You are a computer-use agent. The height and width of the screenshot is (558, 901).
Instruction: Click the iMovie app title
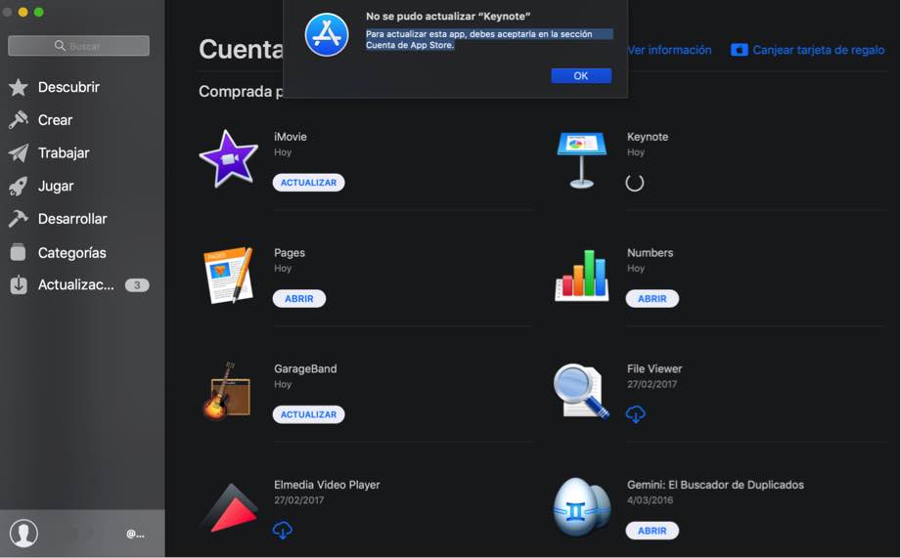click(291, 137)
